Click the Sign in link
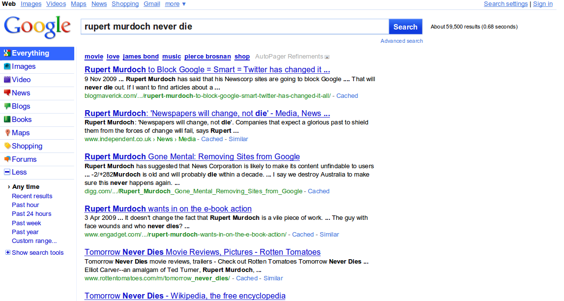564x301 pixels. [x=542, y=4]
